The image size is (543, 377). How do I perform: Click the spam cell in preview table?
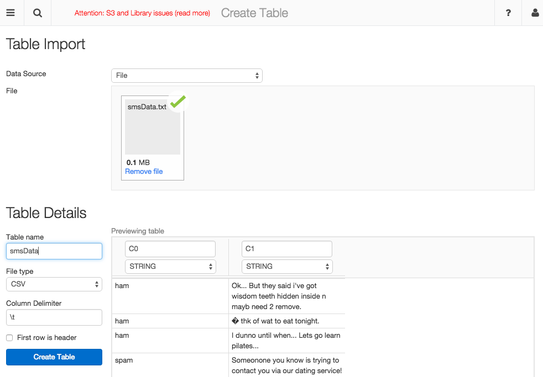point(124,360)
